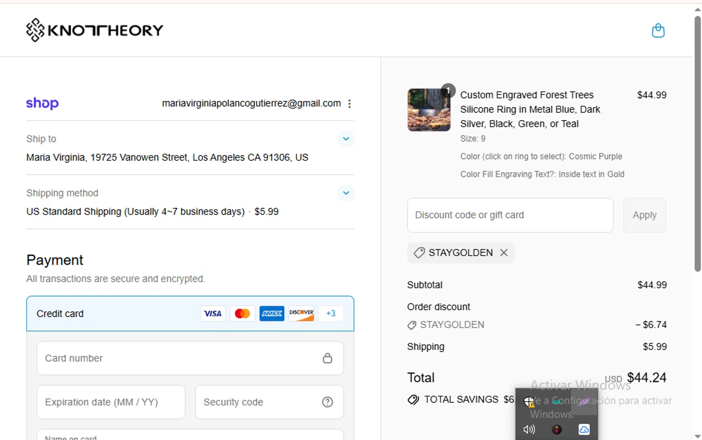Viewport: 702px width, 440px height.
Task: Click the purple feather tray icon
Action: tap(584, 402)
